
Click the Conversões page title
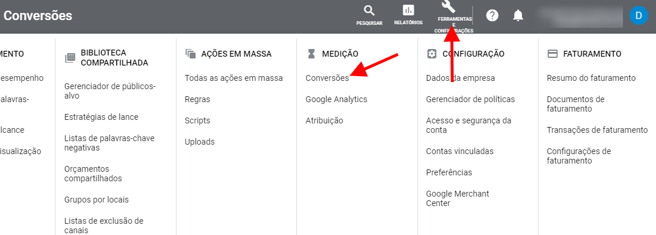pyautogui.click(x=38, y=16)
